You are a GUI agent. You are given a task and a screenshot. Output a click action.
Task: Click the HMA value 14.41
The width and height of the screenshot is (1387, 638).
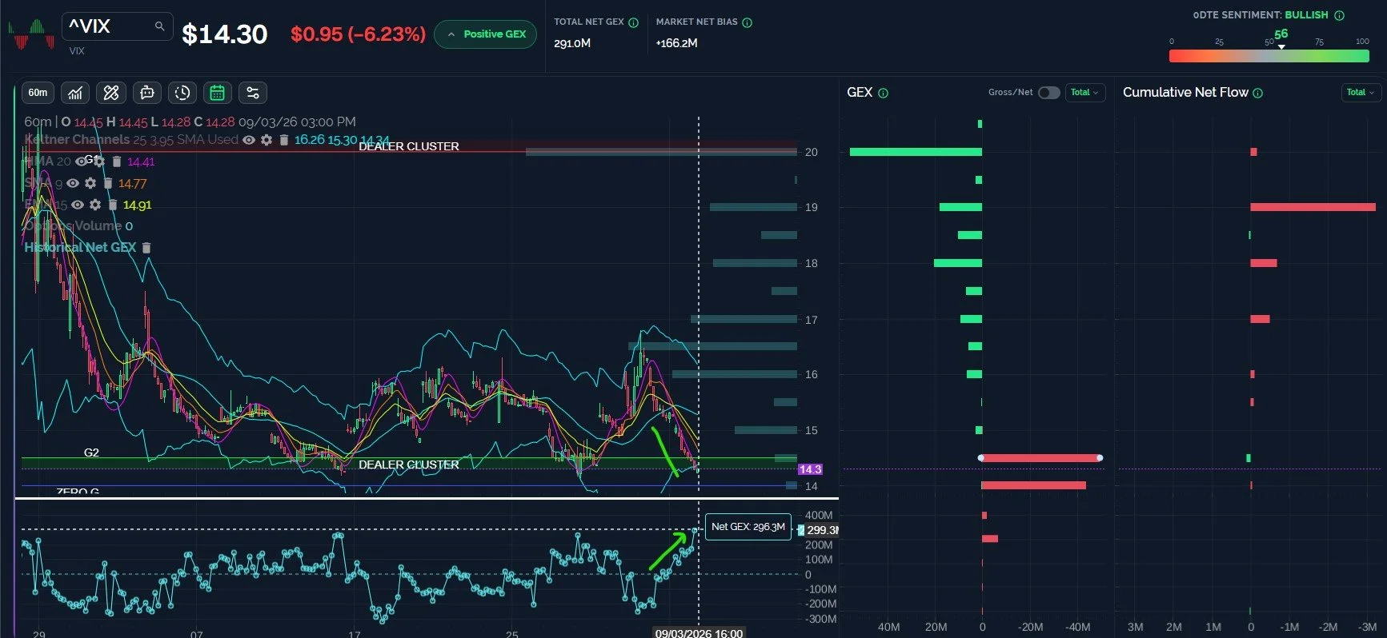(x=141, y=161)
